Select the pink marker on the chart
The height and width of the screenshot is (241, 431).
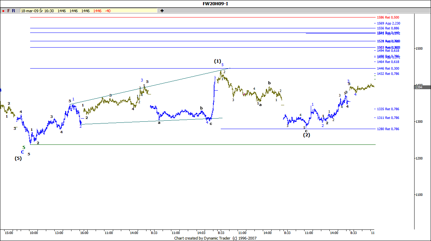(244, 94)
